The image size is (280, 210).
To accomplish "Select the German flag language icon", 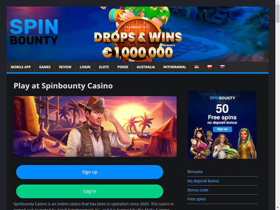I will coord(197,67).
